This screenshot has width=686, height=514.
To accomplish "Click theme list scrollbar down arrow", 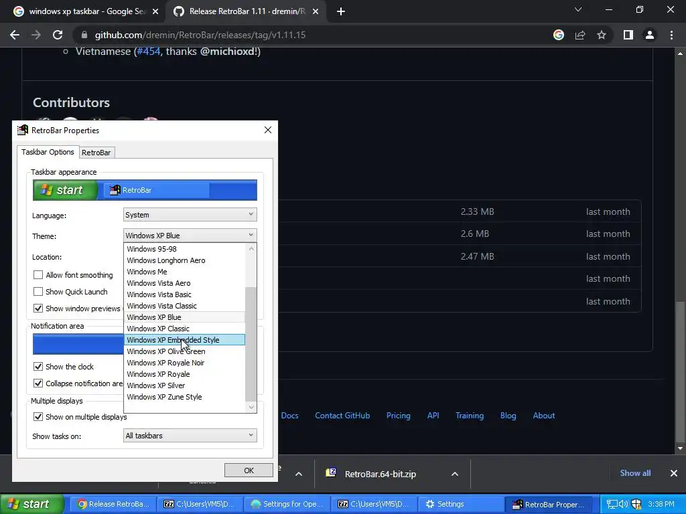I will (x=251, y=407).
